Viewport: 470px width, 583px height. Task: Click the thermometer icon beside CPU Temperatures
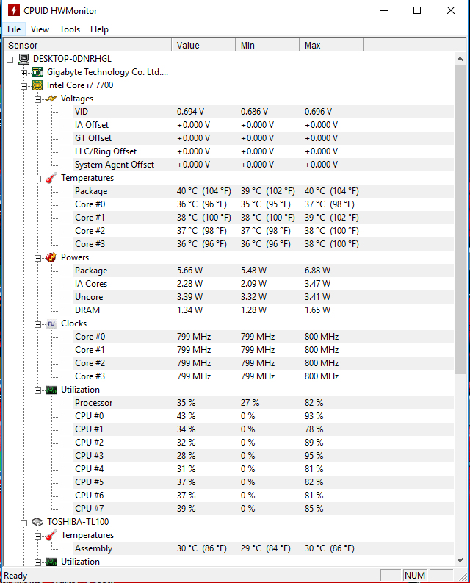[x=51, y=178]
